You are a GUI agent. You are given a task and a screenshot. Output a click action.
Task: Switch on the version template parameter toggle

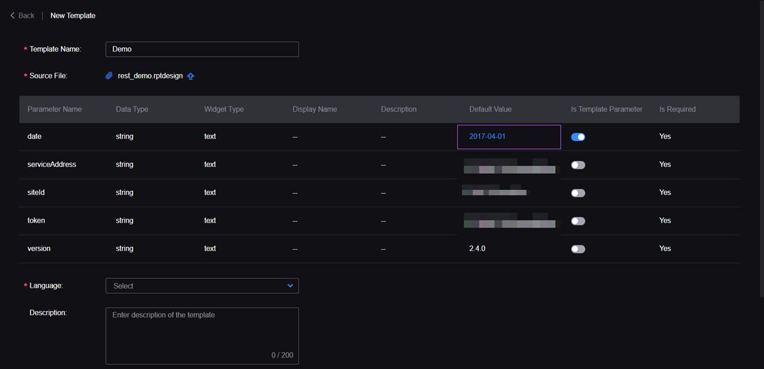tap(578, 249)
